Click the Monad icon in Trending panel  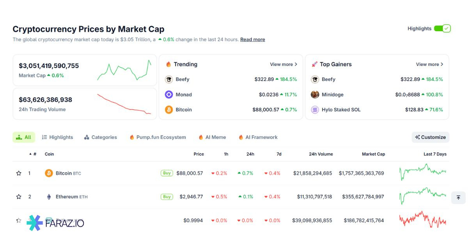169,94
